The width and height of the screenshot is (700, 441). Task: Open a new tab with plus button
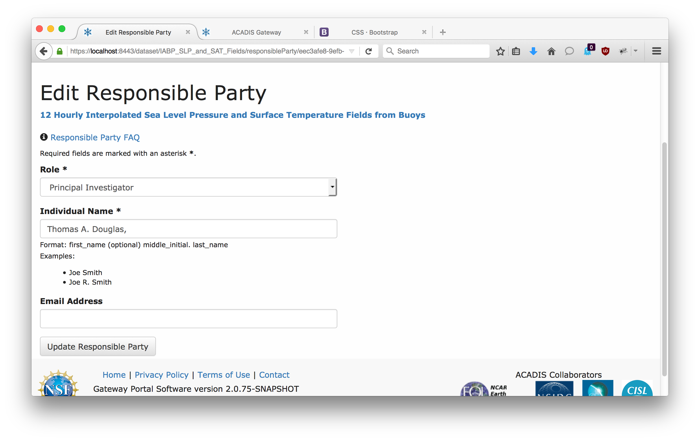[x=443, y=32]
